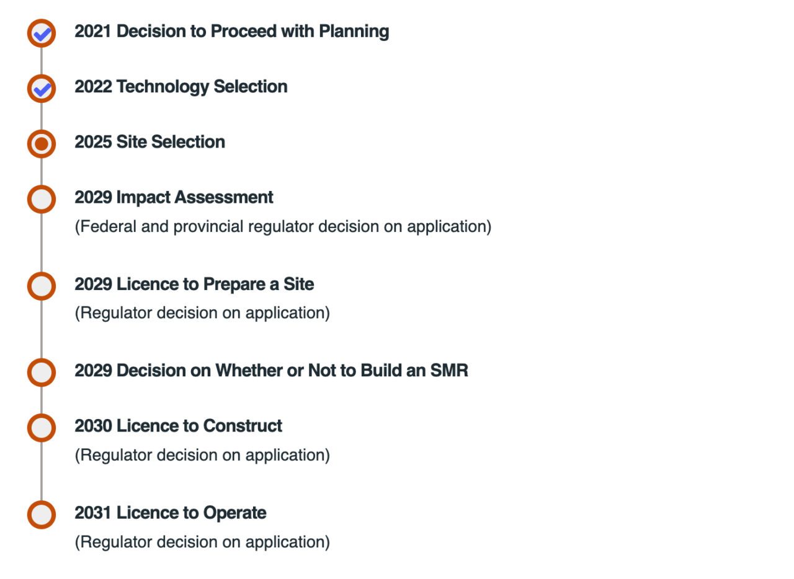Image resolution: width=794 pixels, height=579 pixels.
Task: Click the federal and provincial regulator decision note
Action: pos(283,226)
